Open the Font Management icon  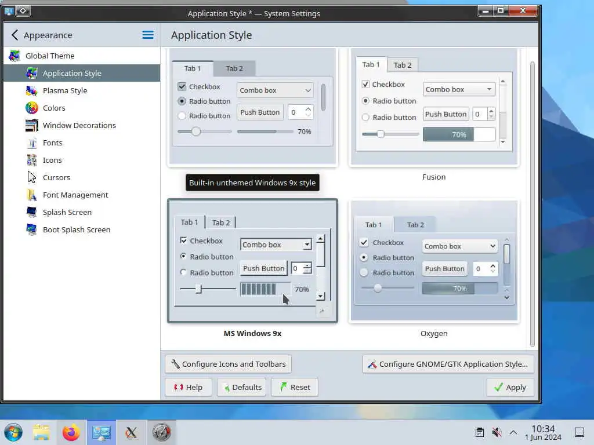click(32, 195)
